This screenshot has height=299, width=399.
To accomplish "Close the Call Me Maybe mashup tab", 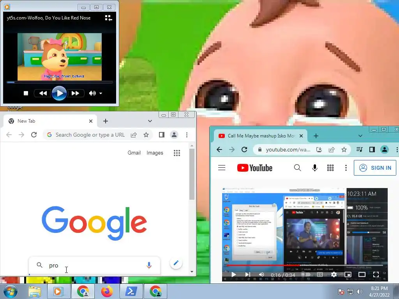I will [301, 136].
